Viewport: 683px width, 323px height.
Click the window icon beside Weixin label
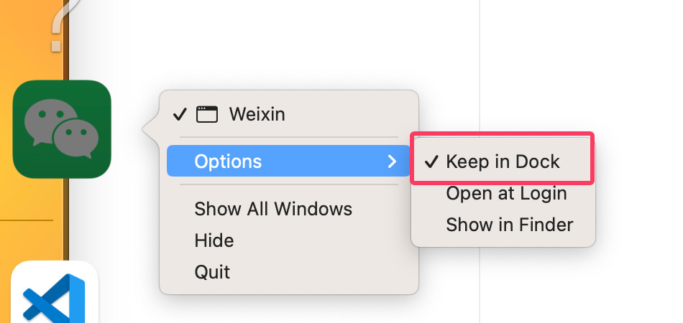click(x=207, y=114)
